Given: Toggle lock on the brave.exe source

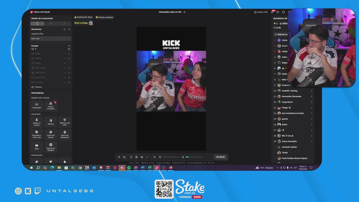Looking at the screenshot, I should point(69,82).
